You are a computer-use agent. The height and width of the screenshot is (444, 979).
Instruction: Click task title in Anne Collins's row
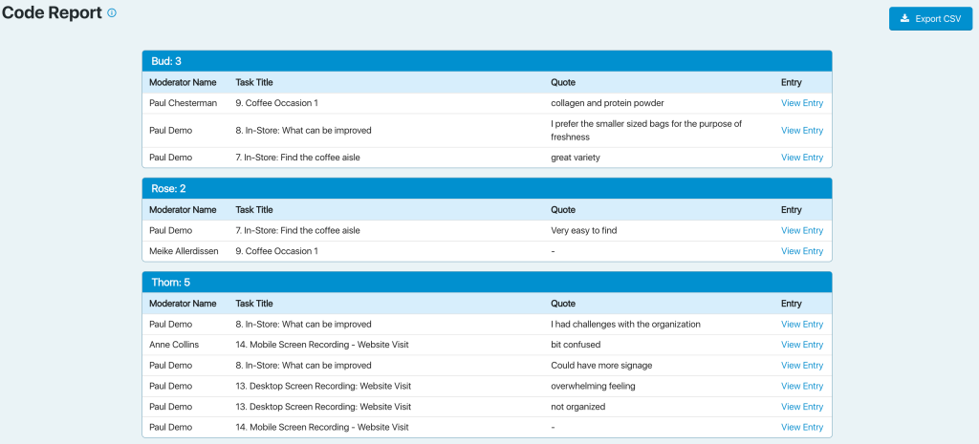coord(322,345)
